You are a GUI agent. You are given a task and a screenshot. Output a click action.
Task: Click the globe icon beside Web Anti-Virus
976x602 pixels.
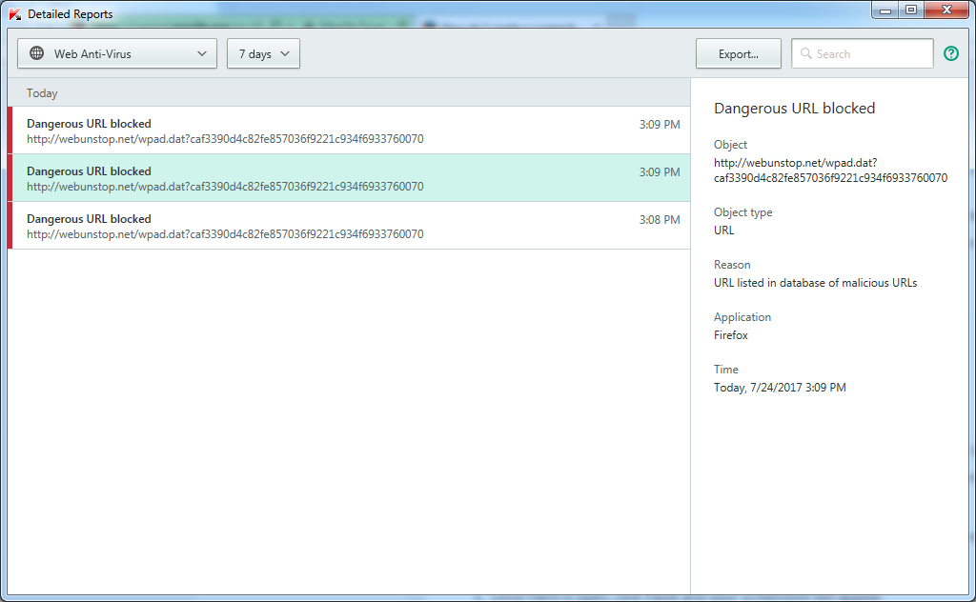coord(37,53)
